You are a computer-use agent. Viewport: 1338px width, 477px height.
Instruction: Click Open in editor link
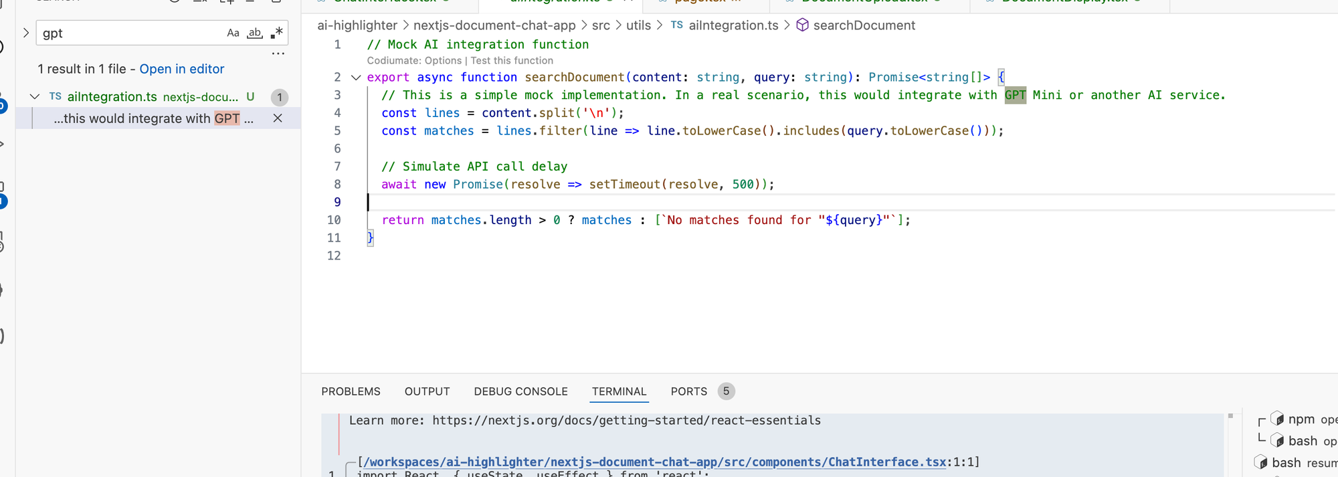182,69
